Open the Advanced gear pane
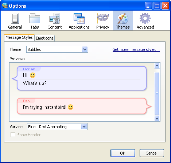171x163 pixels. [x=145, y=21]
